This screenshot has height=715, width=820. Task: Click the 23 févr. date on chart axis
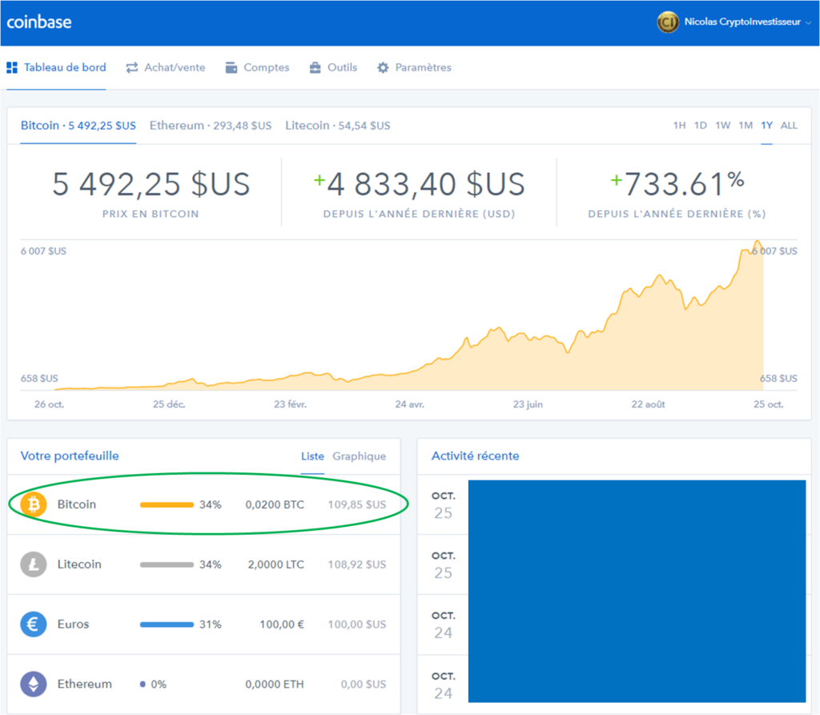pos(290,404)
